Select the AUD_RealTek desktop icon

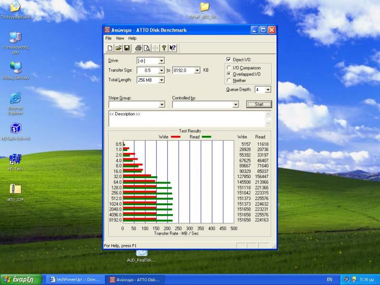pos(141,256)
